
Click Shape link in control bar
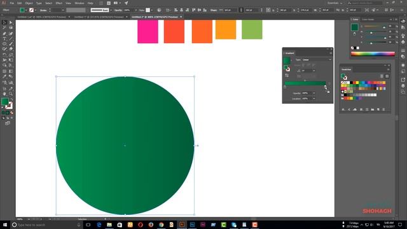point(214,10)
